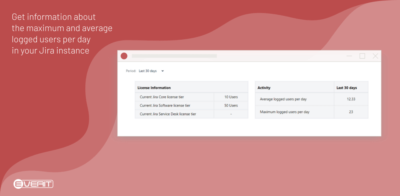Select the License Information table header
The width and height of the screenshot is (400, 196).
coord(192,87)
